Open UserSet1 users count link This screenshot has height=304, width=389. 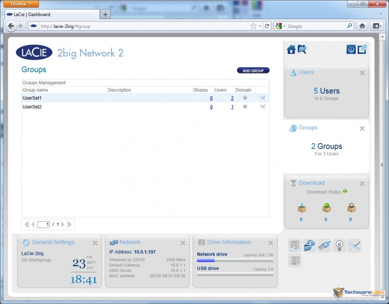click(x=232, y=98)
